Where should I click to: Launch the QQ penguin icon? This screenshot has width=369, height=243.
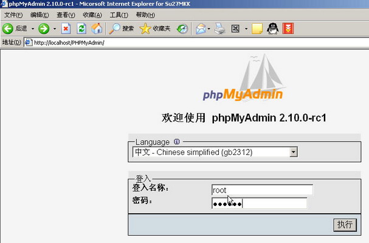272,29
